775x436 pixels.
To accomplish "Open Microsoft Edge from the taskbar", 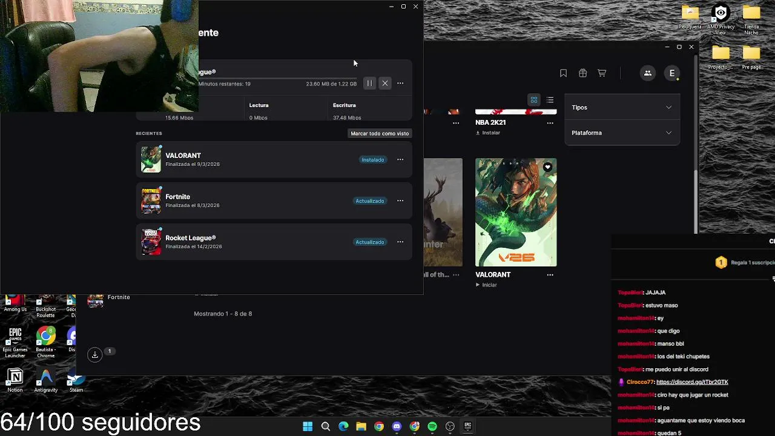I will pos(343,426).
